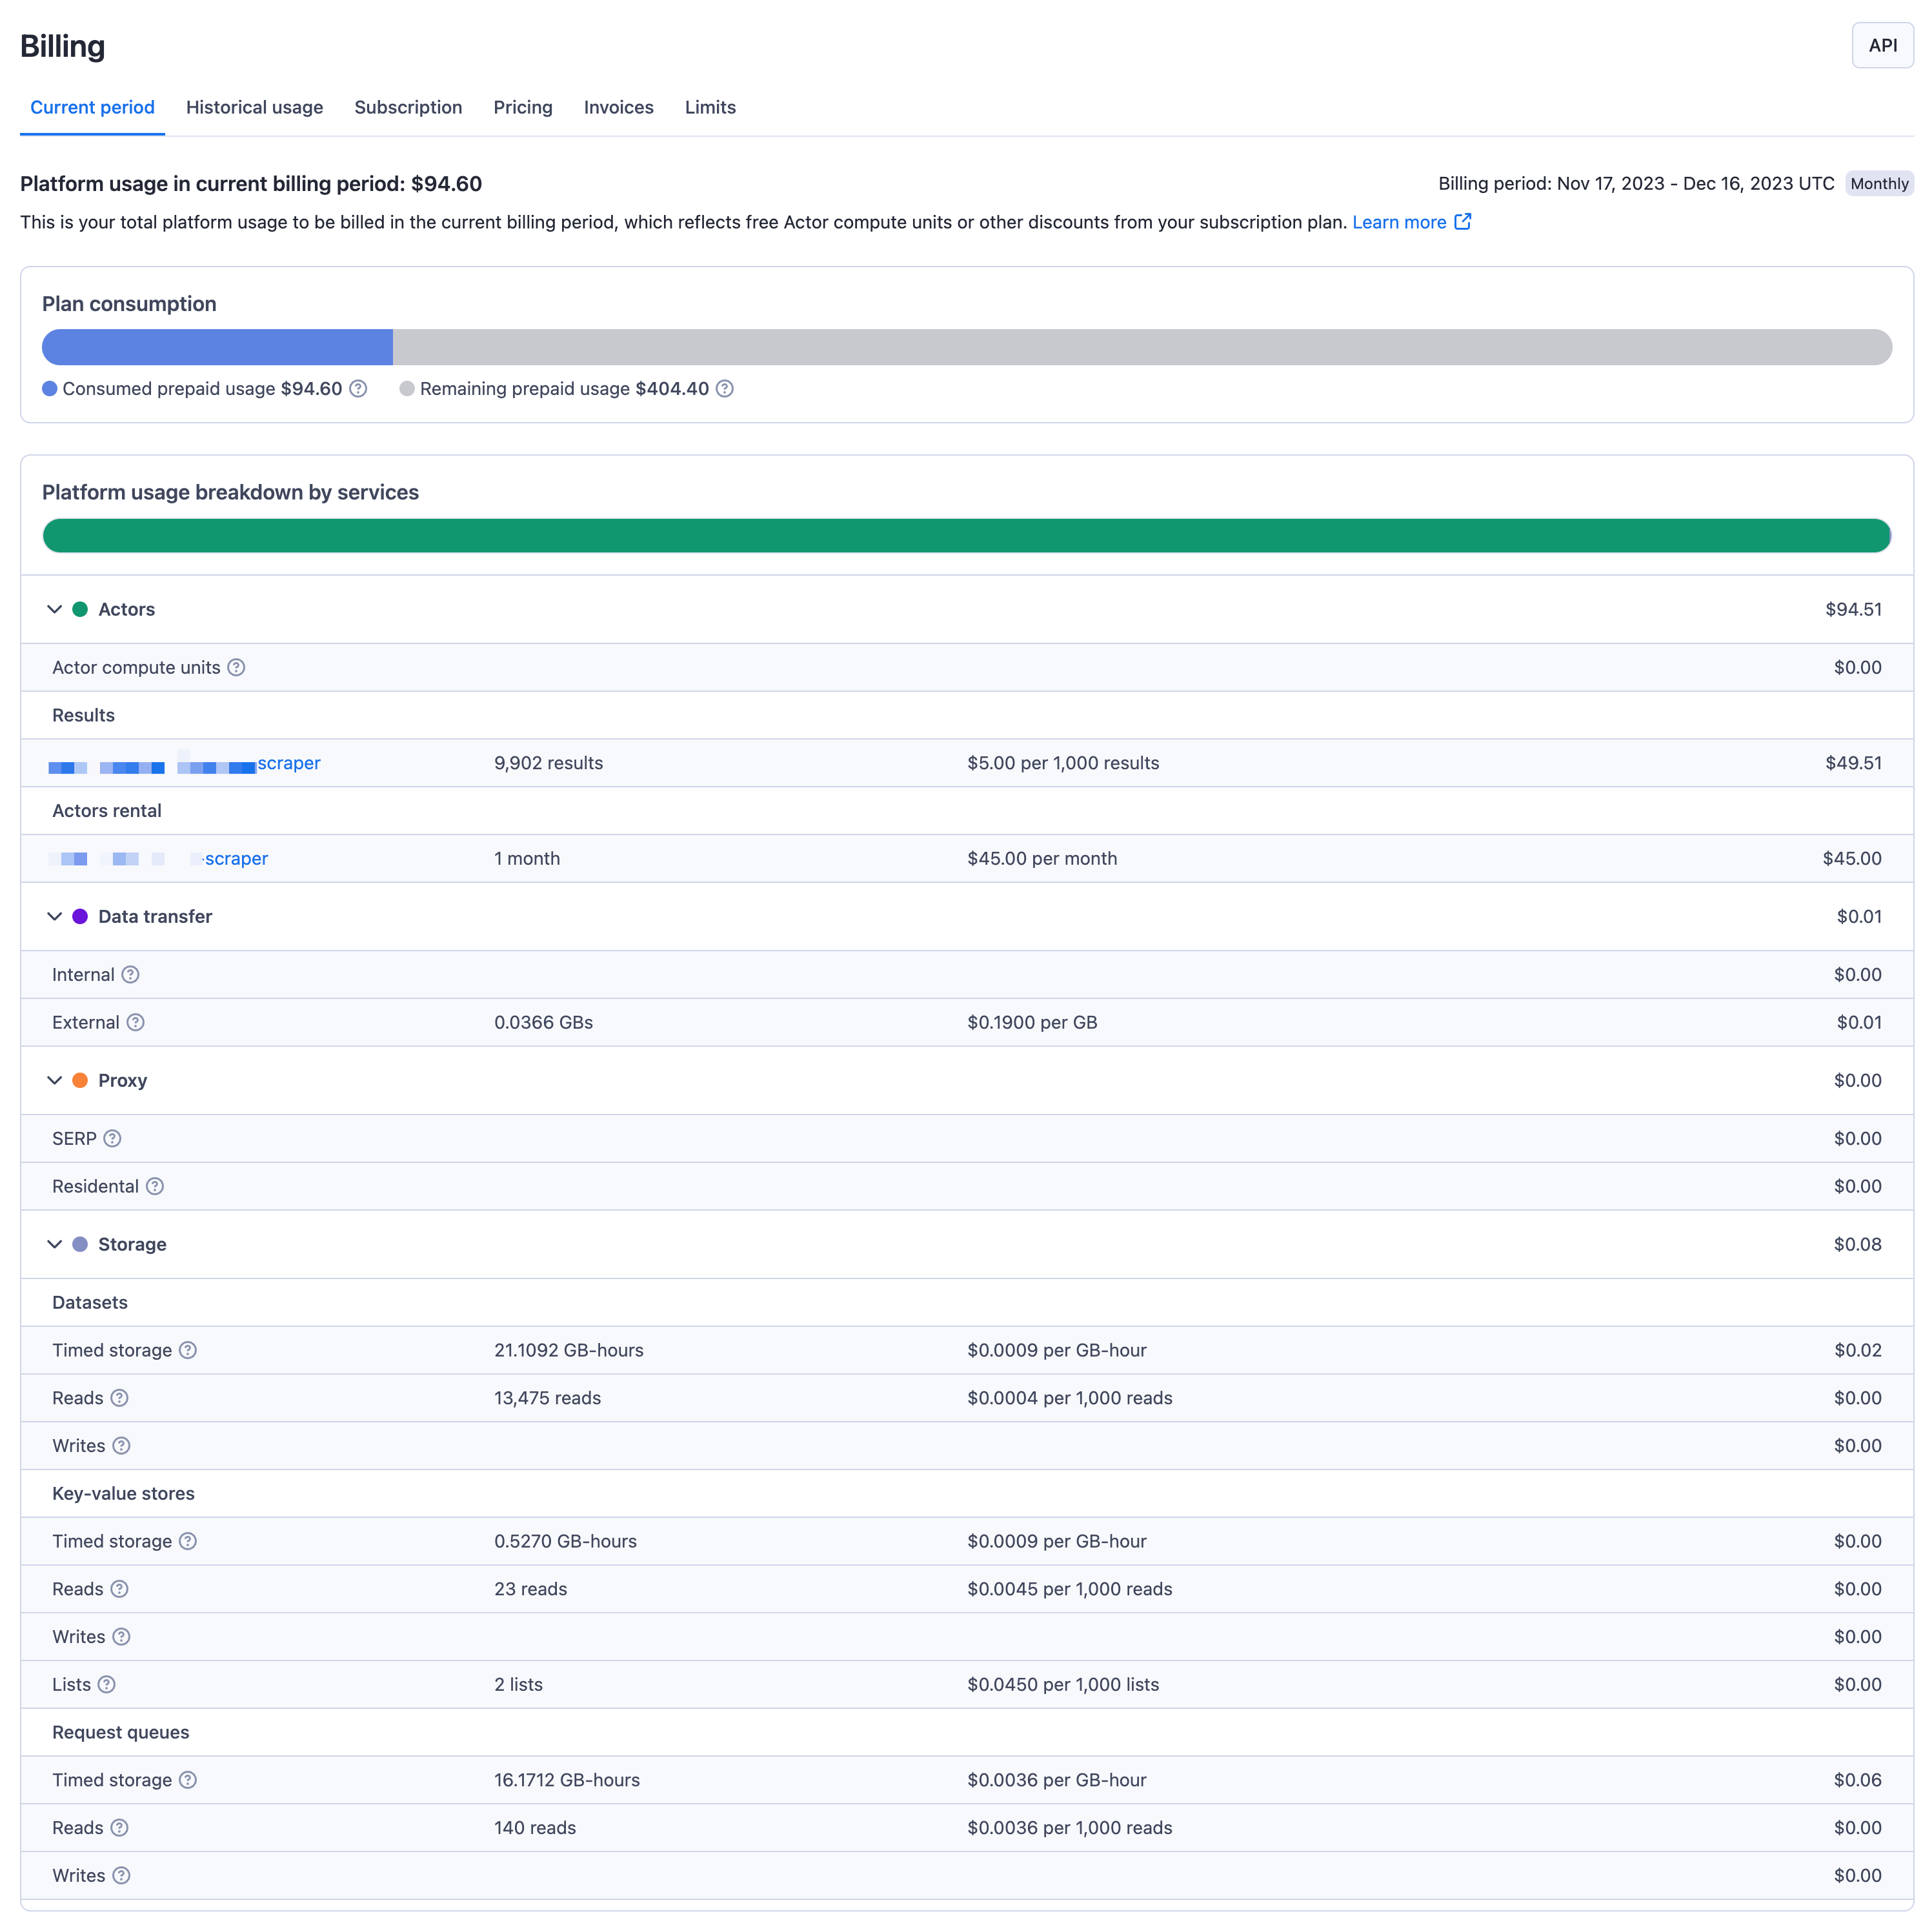This screenshot has height=1927, width=1932.
Task: Click the API button
Action: (1882, 45)
